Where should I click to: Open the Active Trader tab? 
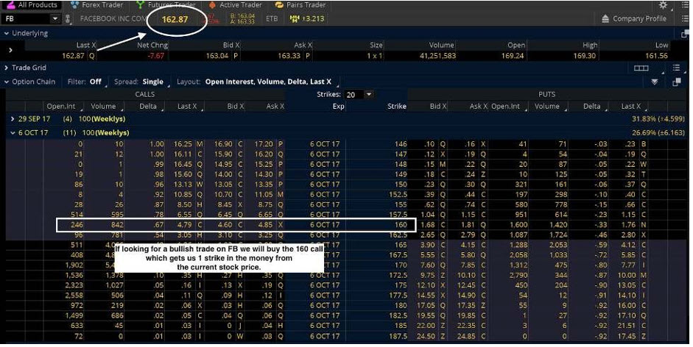click(235, 5)
